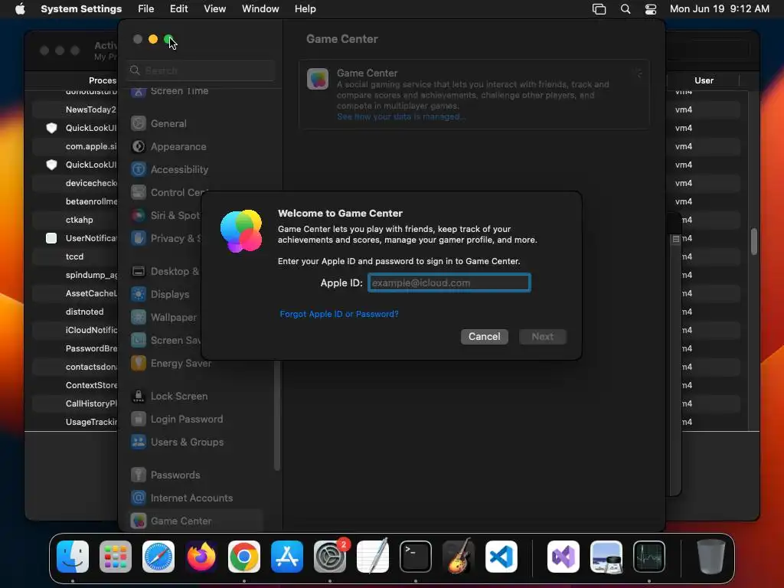This screenshot has width=784, height=588.
Task: Click the menu bar date and time
Action: tap(720, 9)
